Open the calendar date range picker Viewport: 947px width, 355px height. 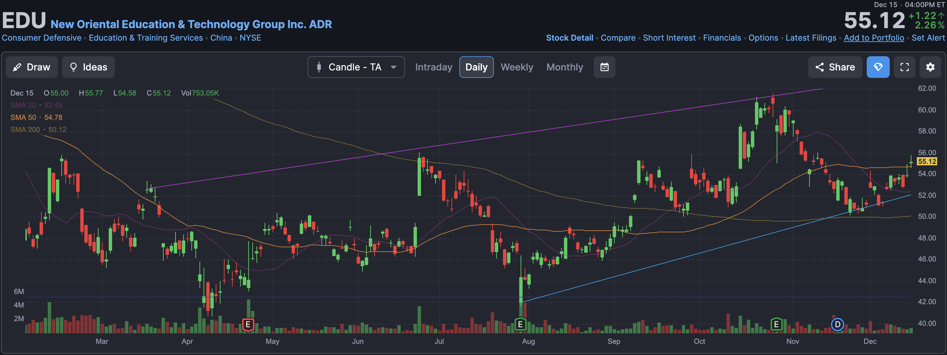point(604,67)
